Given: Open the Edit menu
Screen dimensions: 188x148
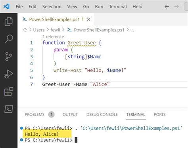Looking at the screenshot, I should coord(33,6).
